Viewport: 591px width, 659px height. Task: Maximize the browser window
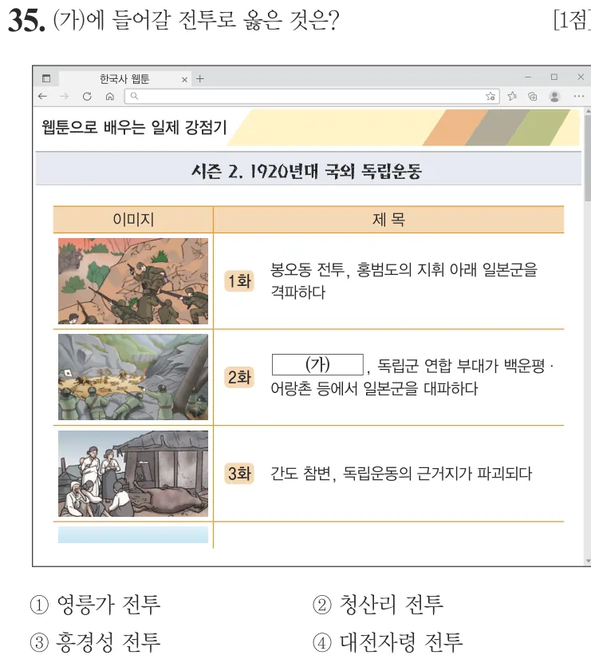pyautogui.click(x=554, y=77)
